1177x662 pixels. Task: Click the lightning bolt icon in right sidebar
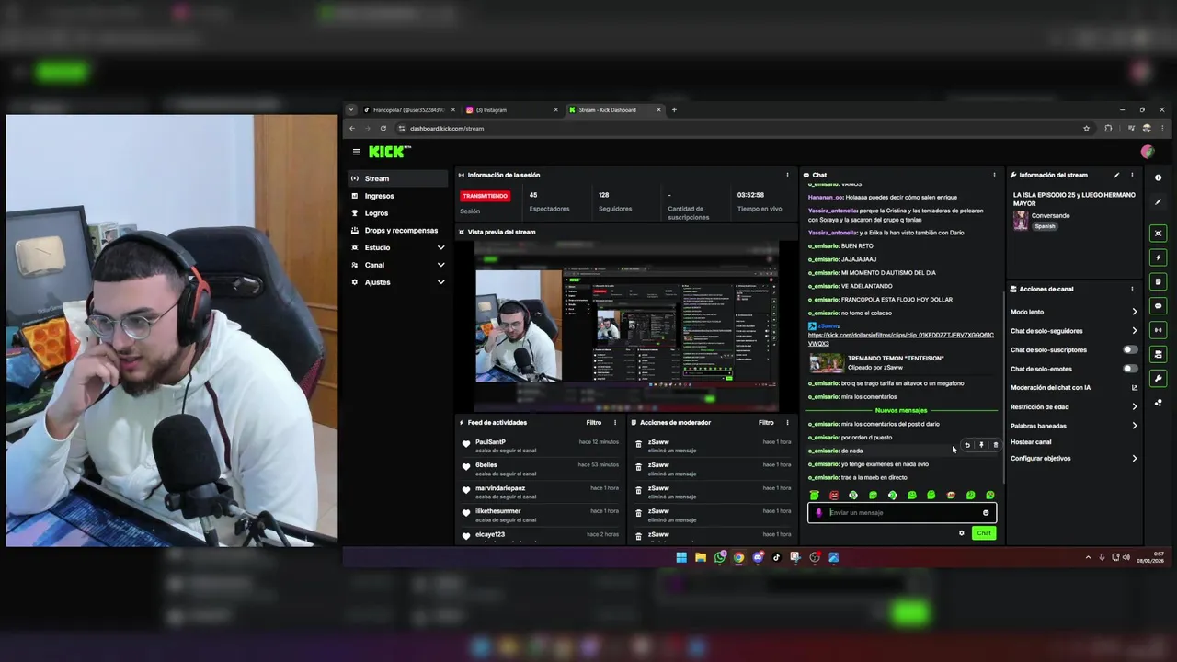(x=1158, y=257)
